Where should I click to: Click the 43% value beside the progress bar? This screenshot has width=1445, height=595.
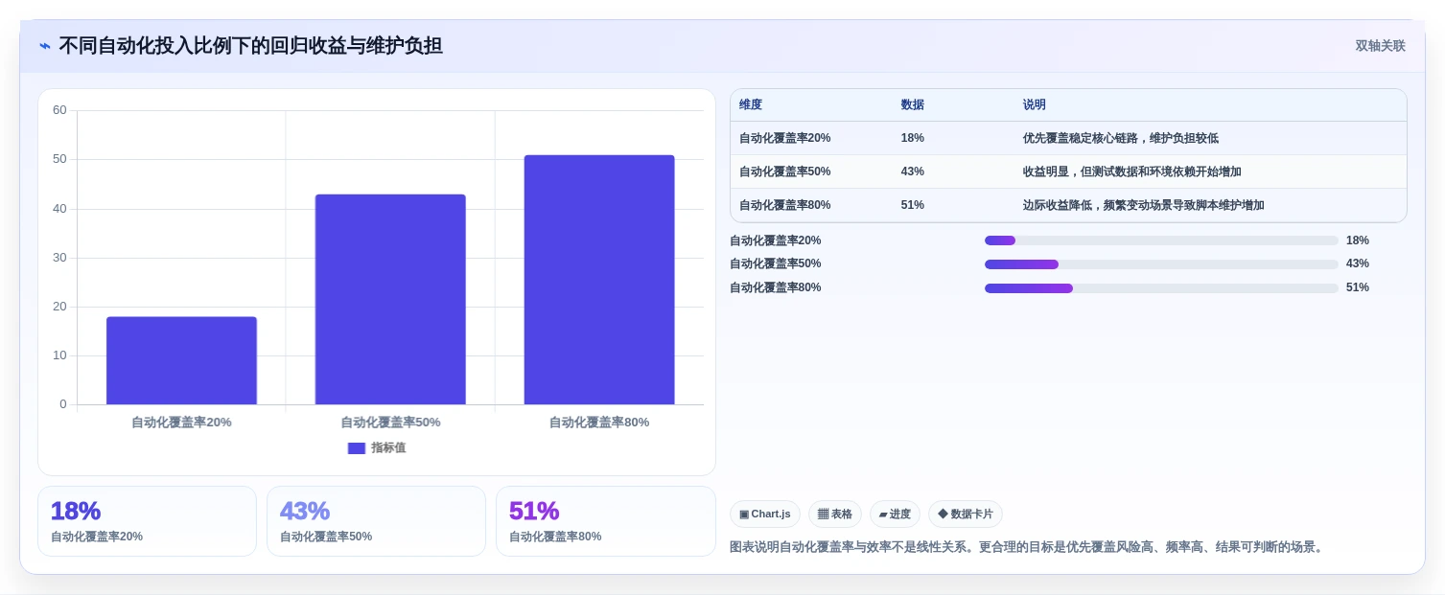point(1358,263)
